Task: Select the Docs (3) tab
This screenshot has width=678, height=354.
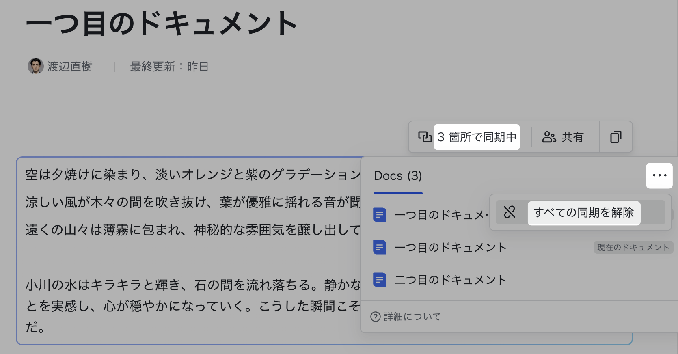Action: [398, 176]
